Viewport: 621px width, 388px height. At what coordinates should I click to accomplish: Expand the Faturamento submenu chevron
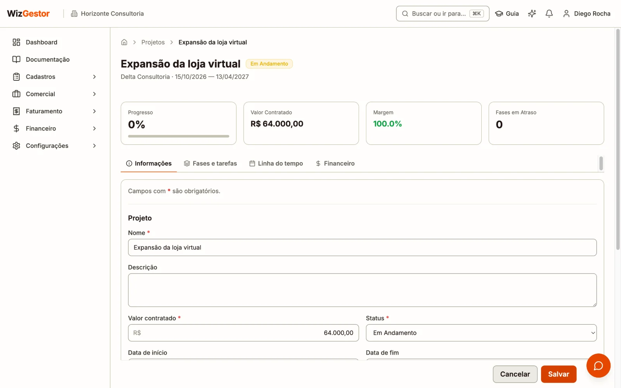pyautogui.click(x=94, y=111)
